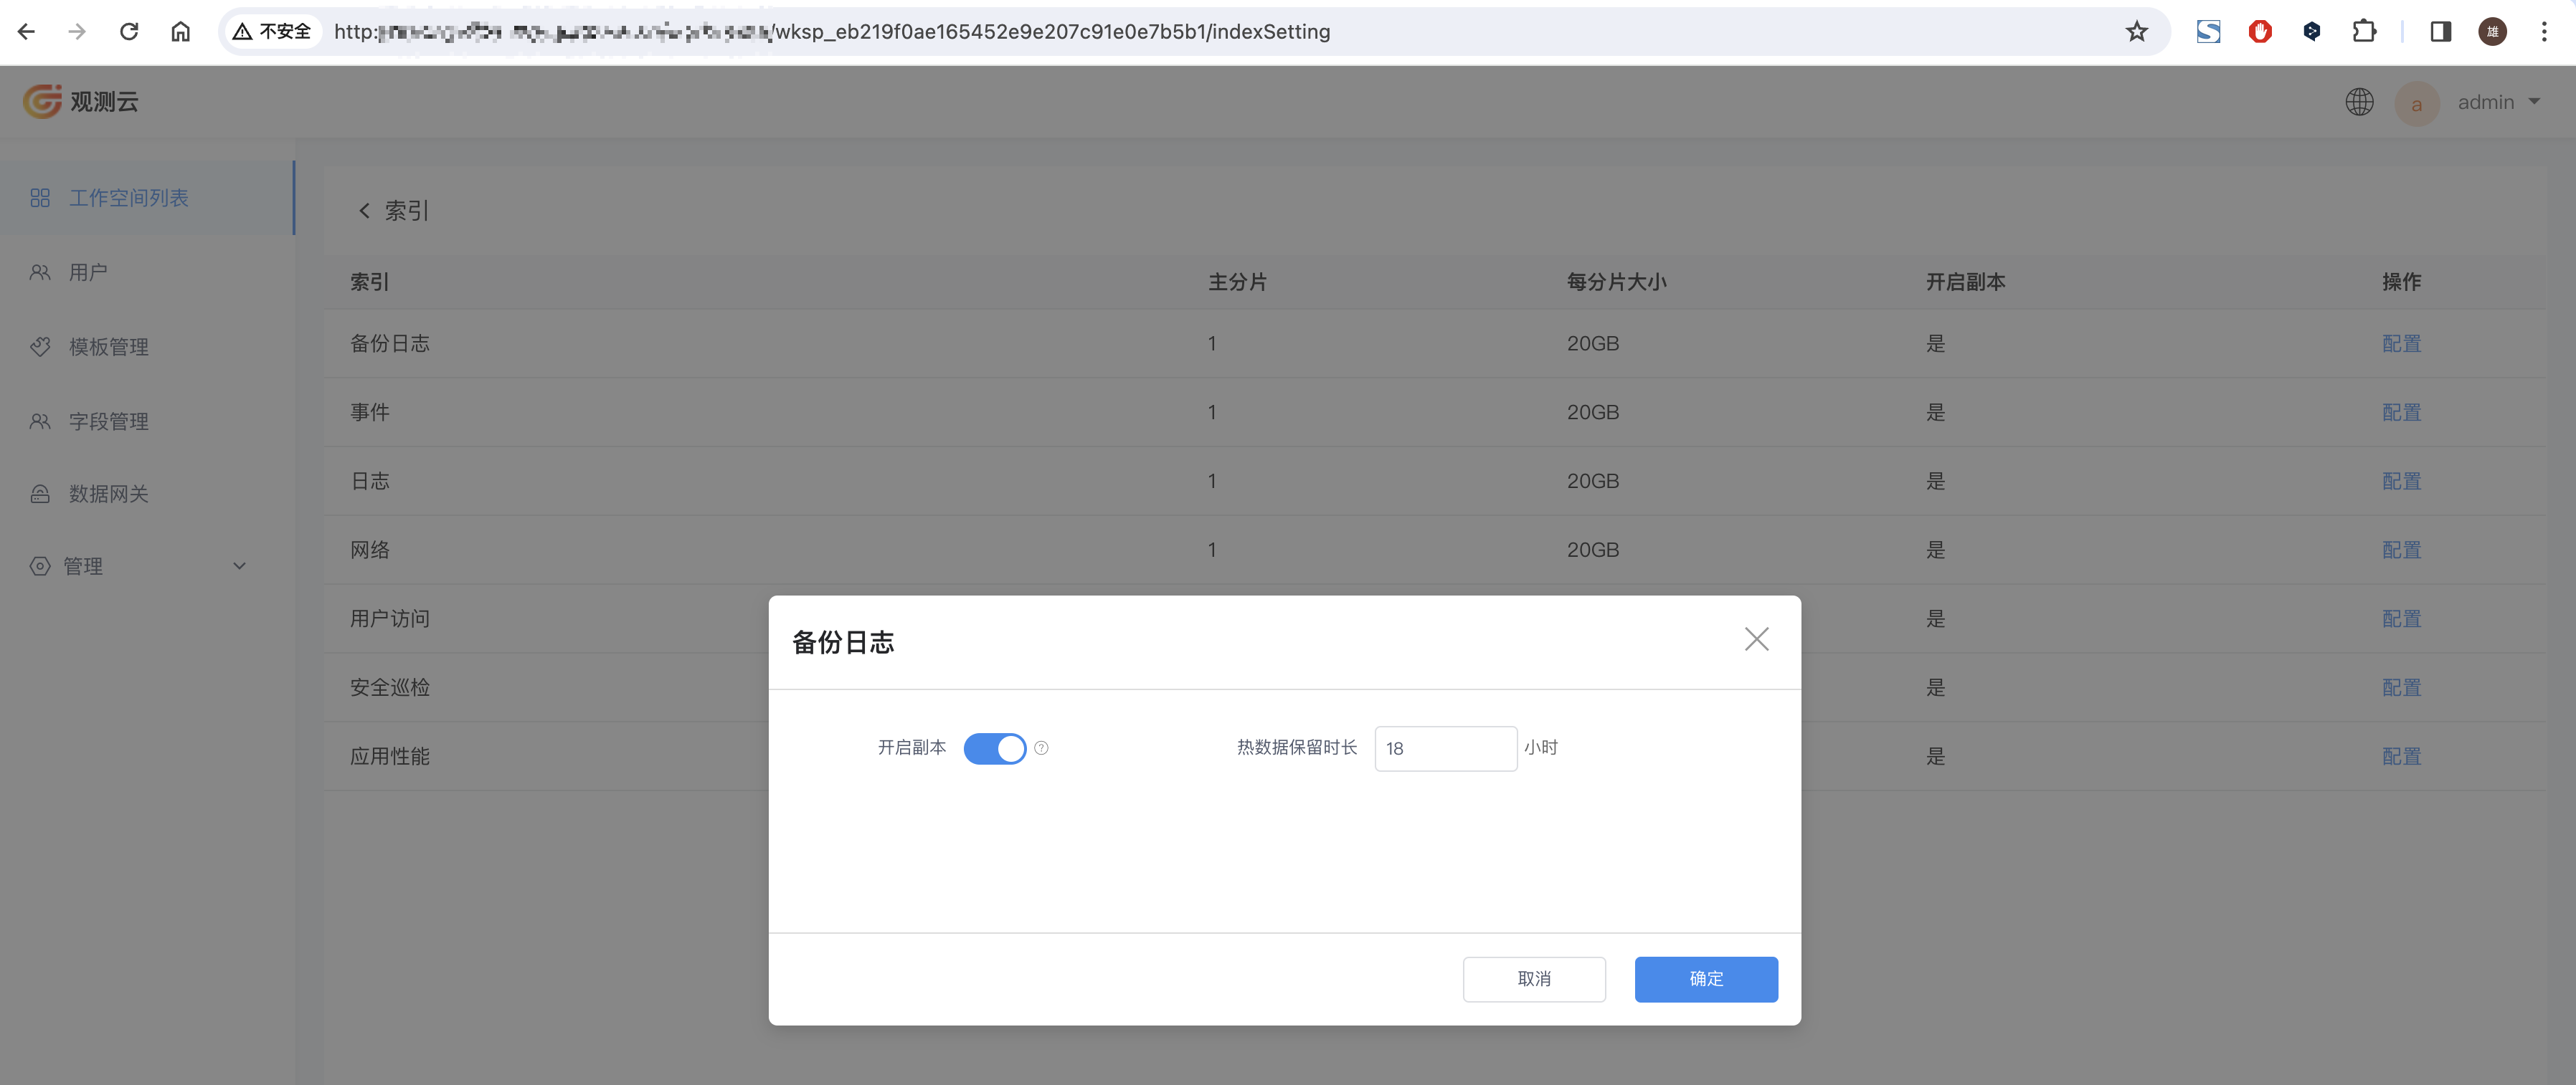
Task: Go back using the browser back arrow
Action: pos(27,32)
